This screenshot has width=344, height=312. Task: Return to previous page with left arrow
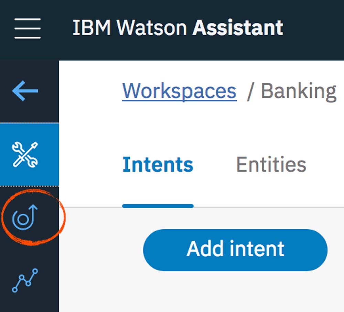coord(25,91)
